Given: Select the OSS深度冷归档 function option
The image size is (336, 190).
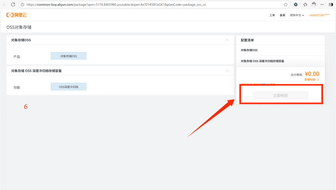Looking at the screenshot, I should [68, 87].
